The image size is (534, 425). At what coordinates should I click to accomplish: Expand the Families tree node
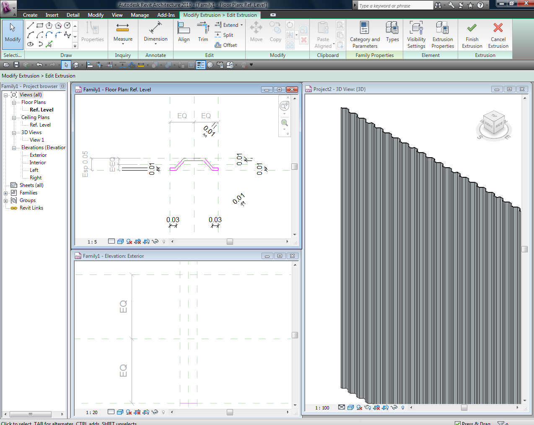click(x=6, y=193)
